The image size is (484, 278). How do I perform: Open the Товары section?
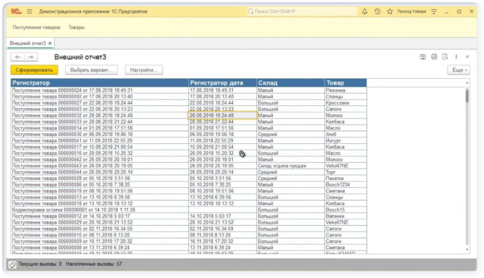(x=77, y=28)
